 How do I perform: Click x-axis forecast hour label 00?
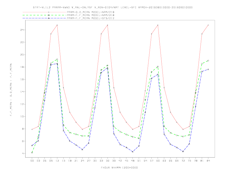click(32, 161)
